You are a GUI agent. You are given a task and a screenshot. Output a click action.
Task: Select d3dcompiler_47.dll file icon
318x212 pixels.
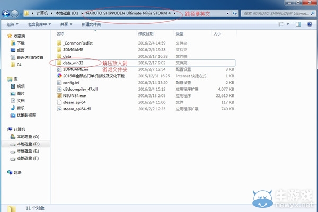(59, 89)
